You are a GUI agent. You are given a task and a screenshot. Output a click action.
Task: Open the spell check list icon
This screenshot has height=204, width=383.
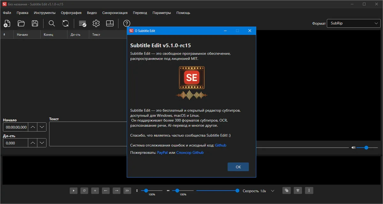tap(82, 23)
